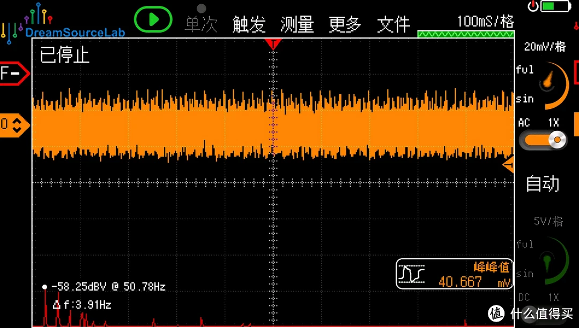Screen dimensions: 579x328
Task: Toggle the AC coupling orange switch
Action: point(543,140)
